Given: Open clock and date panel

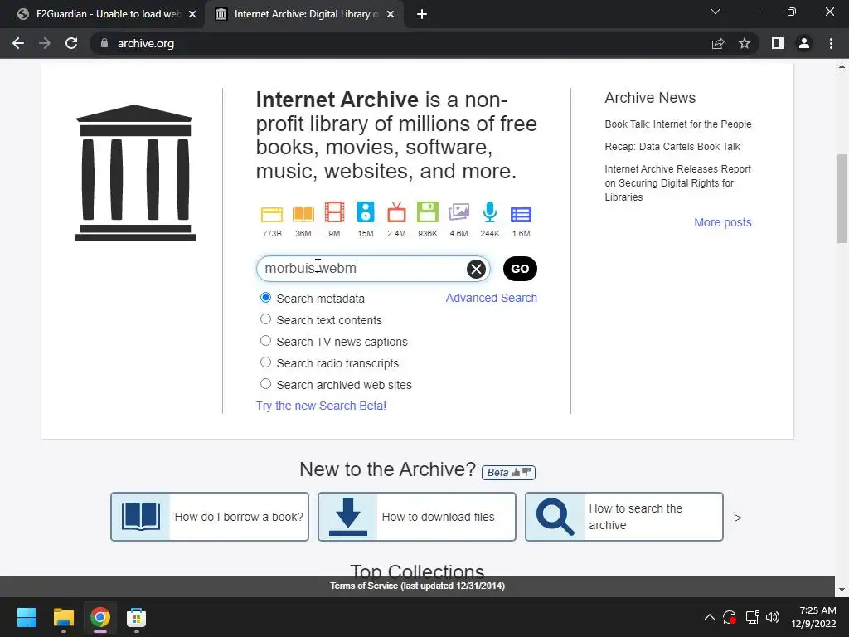Looking at the screenshot, I should pyautogui.click(x=813, y=617).
